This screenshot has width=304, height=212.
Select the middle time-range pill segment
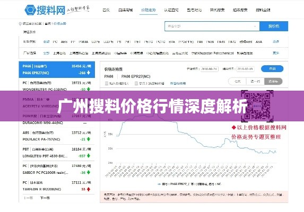click(x=255, y=81)
